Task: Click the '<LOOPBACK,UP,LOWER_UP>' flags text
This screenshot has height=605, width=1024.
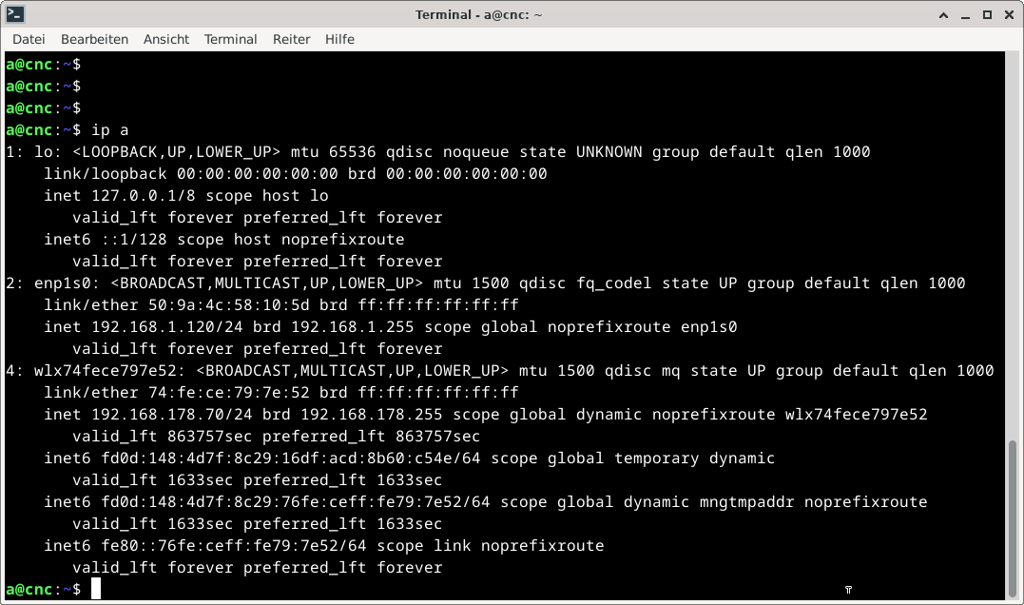Action: pos(176,151)
